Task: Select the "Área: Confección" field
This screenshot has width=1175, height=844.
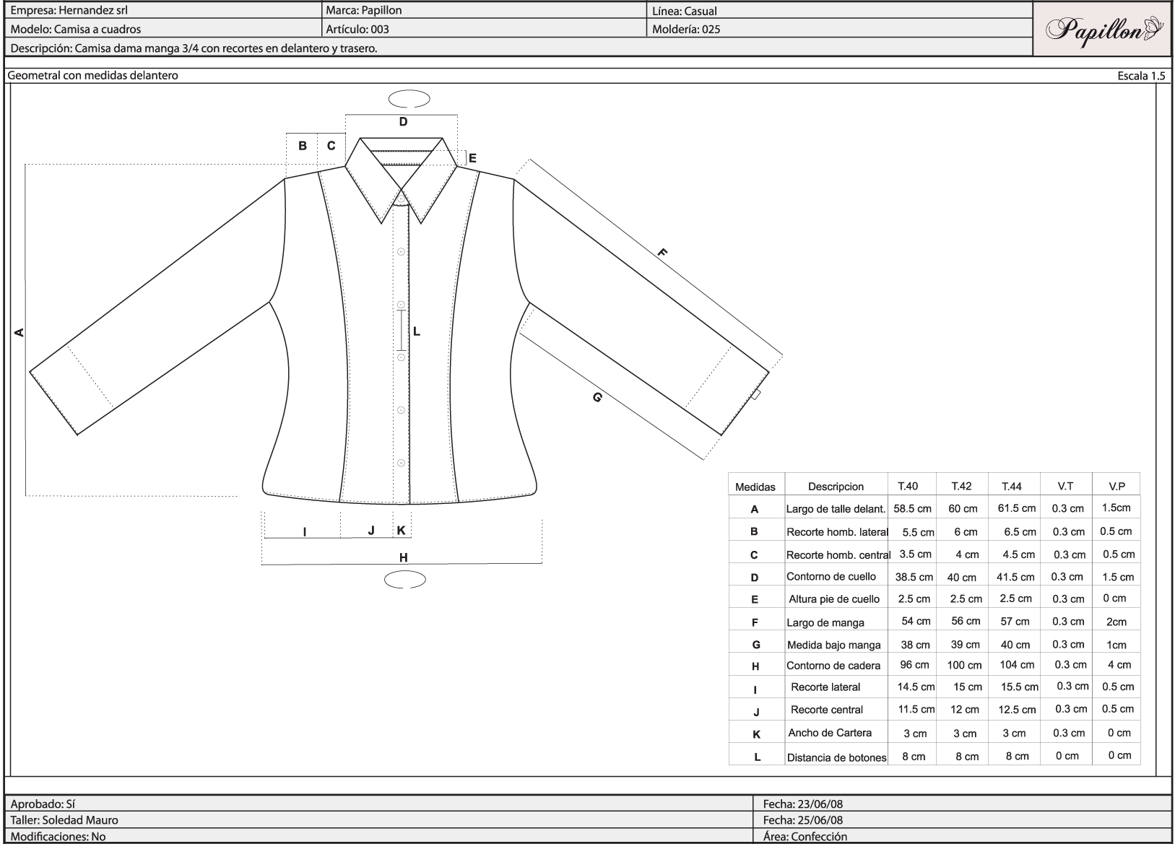Action: (x=805, y=837)
